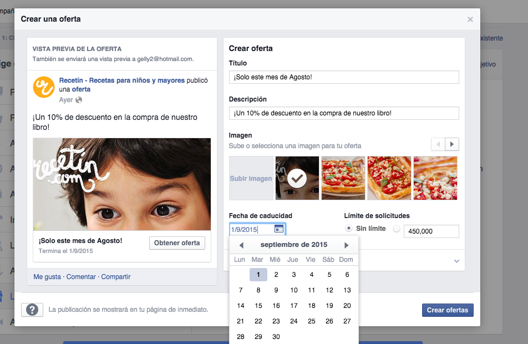Viewport: 528px width, 344px height.
Task: Click Me gusta under the preview
Action: pyautogui.click(x=47, y=277)
